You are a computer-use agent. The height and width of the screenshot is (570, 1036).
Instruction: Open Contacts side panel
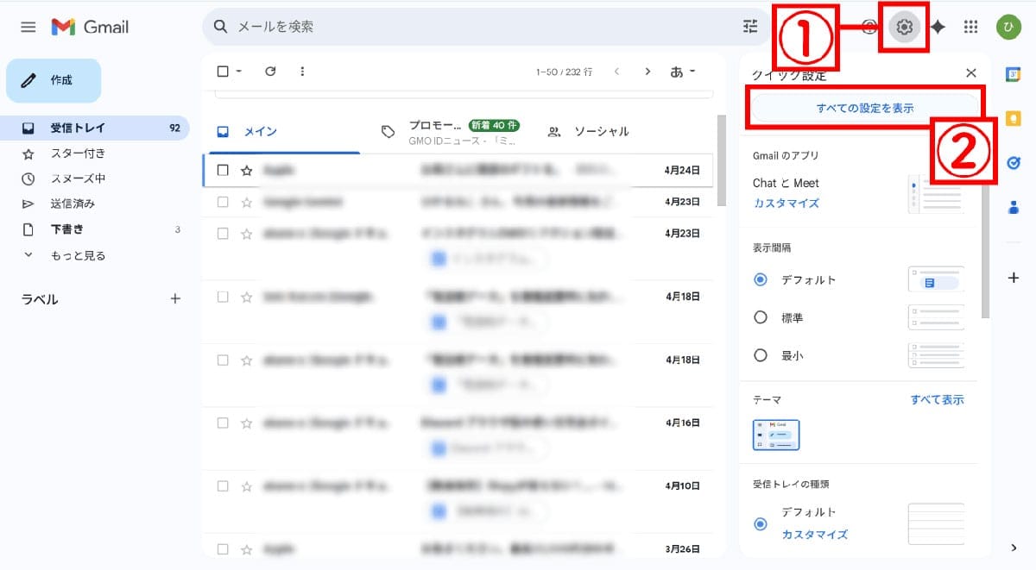pos(1014,207)
